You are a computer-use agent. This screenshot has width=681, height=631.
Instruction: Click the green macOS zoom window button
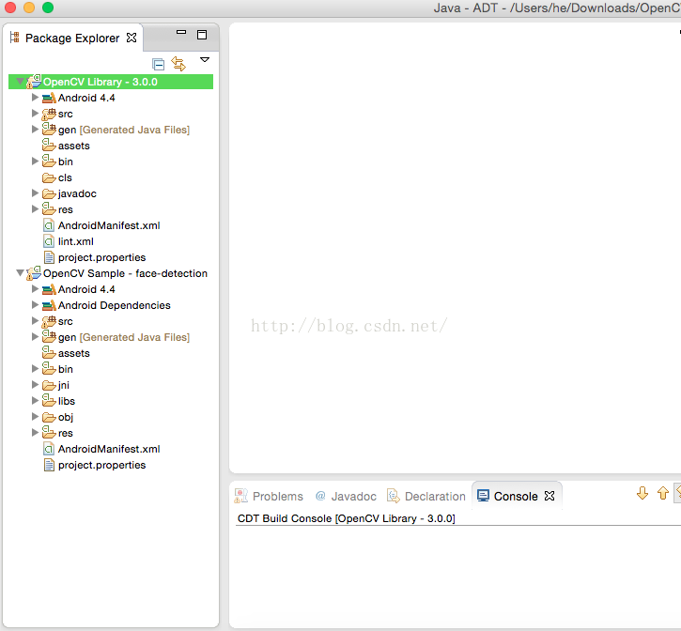tap(48, 8)
